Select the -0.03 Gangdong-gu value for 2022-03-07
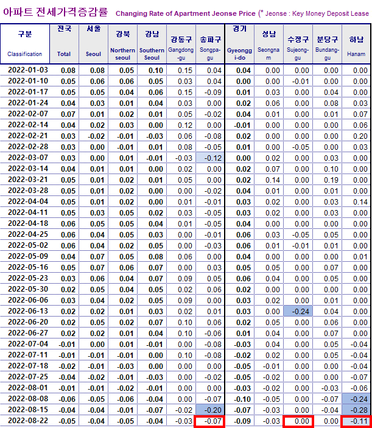 (184, 158)
